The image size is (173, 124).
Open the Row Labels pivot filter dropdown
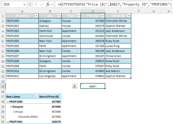[x=36, y=96]
